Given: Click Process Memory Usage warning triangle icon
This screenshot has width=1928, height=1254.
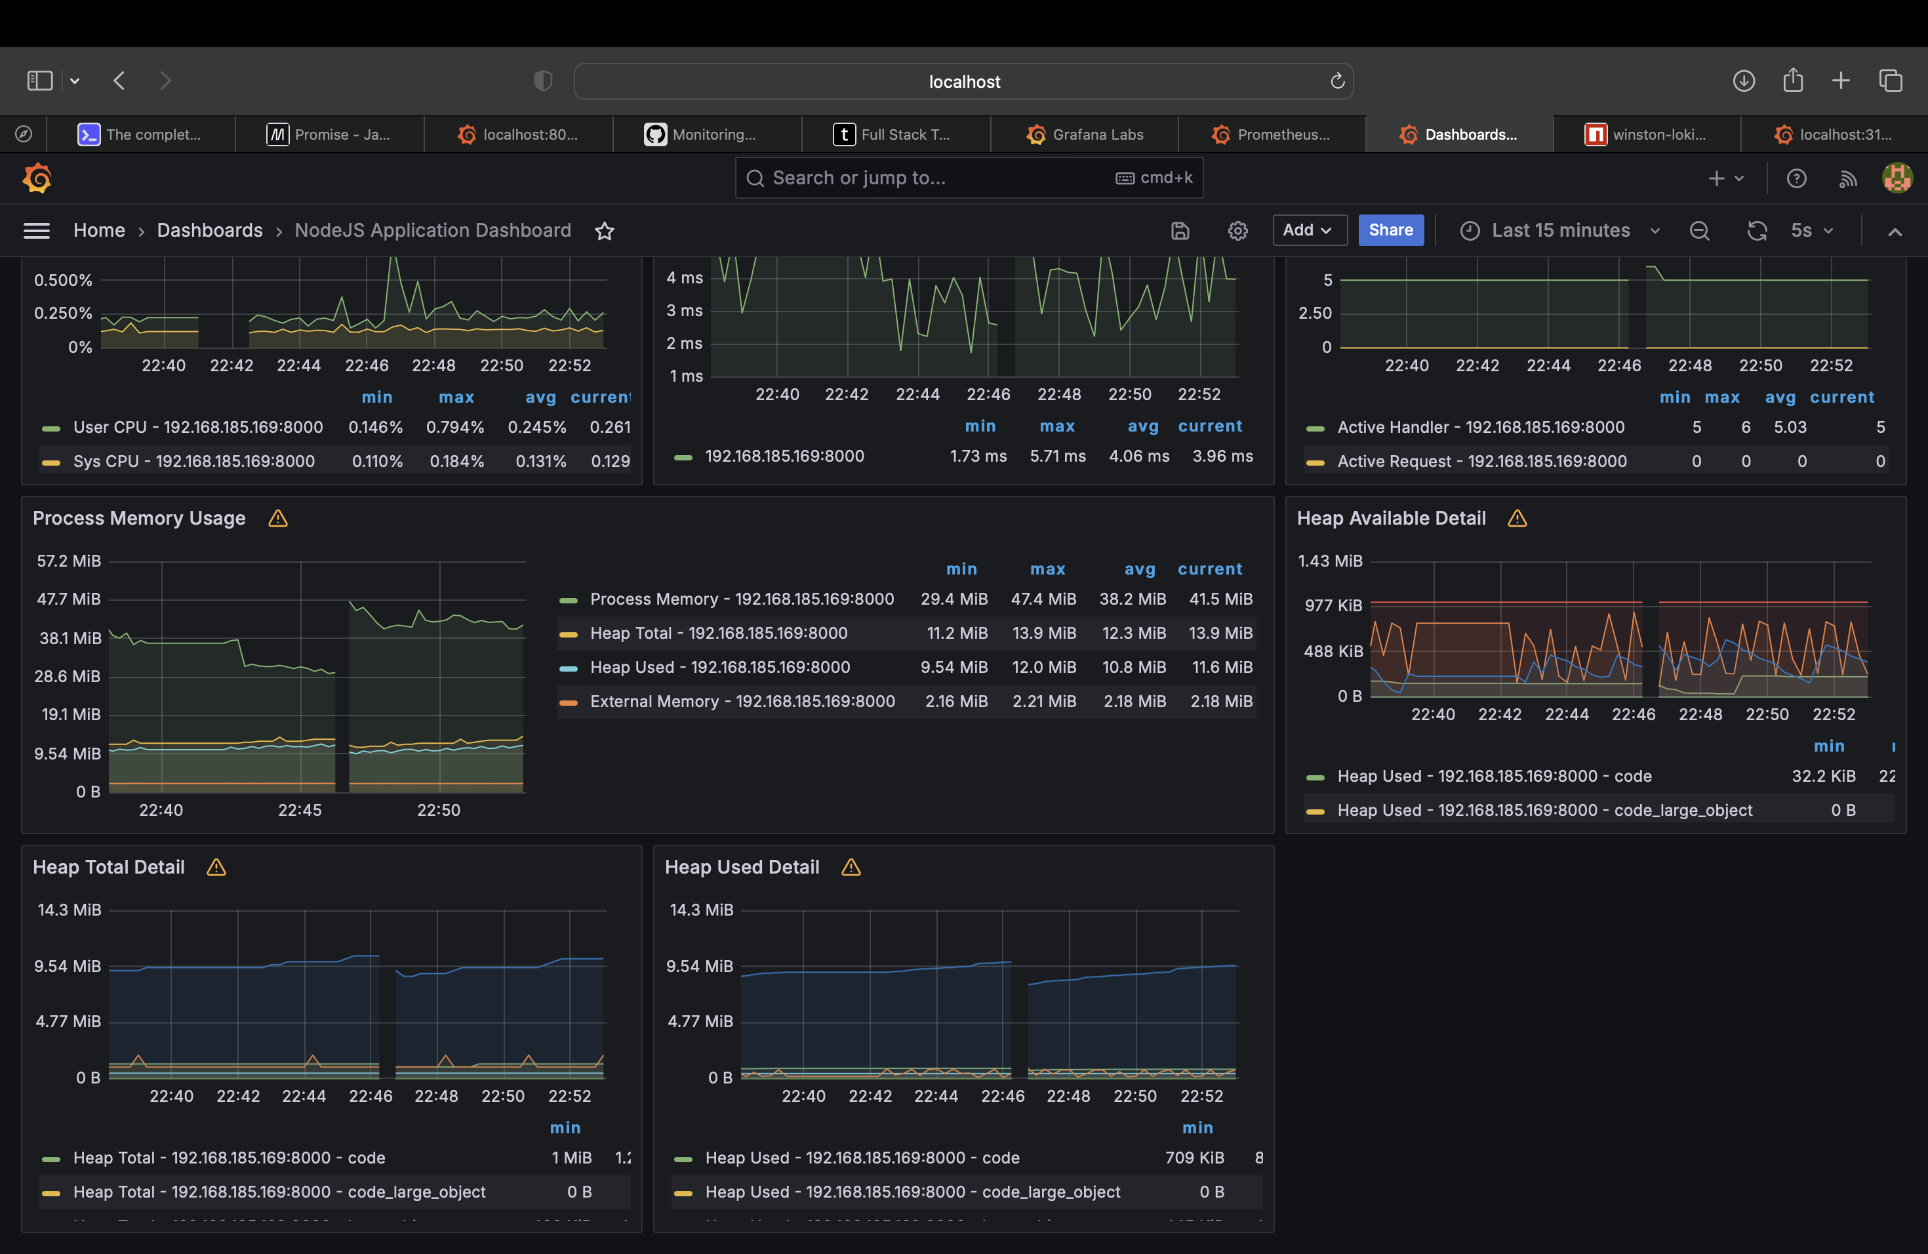Looking at the screenshot, I should (278, 518).
